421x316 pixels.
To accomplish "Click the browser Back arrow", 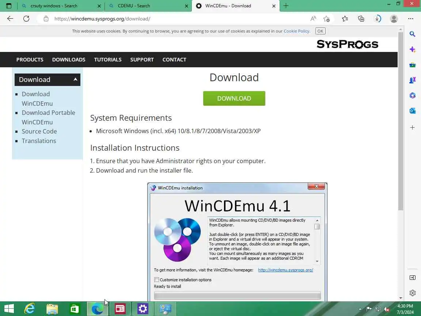I will pyautogui.click(x=10, y=19).
